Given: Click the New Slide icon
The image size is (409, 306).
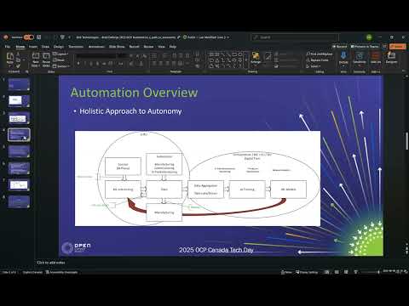Looking at the screenshot, I should [x=36, y=59].
